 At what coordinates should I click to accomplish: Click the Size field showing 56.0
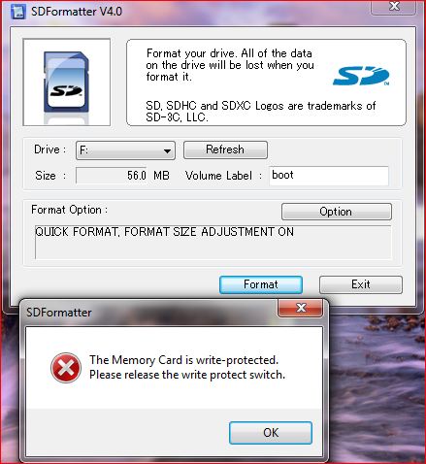pyautogui.click(x=112, y=176)
